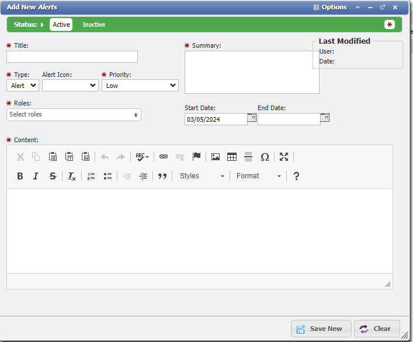Set status to Active

(61, 24)
